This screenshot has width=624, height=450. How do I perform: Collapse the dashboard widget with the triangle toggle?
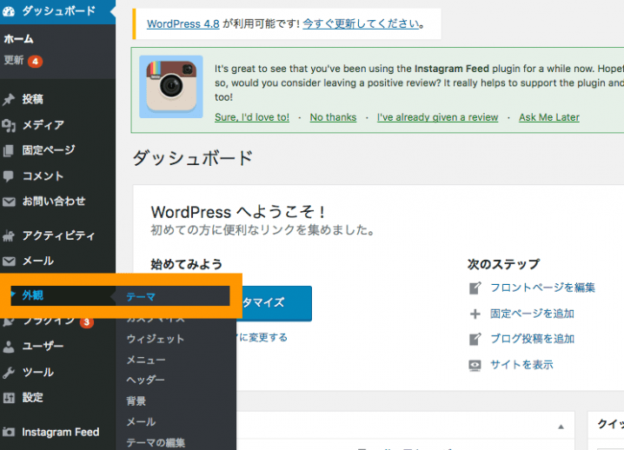point(561,426)
